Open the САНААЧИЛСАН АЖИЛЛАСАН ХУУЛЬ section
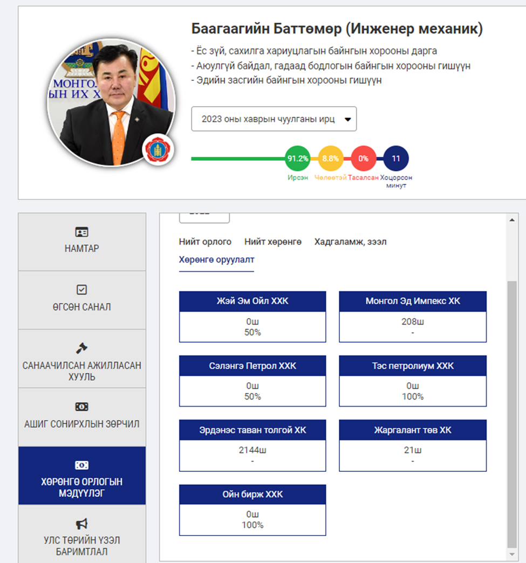The width and height of the screenshot is (526, 563). point(82,359)
